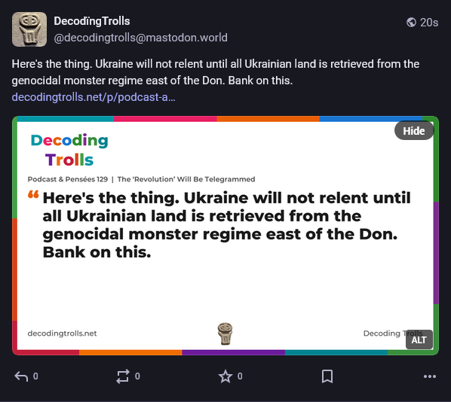Open the 20s post timestamp
The width and height of the screenshot is (451, 402).
coord(429,23)
